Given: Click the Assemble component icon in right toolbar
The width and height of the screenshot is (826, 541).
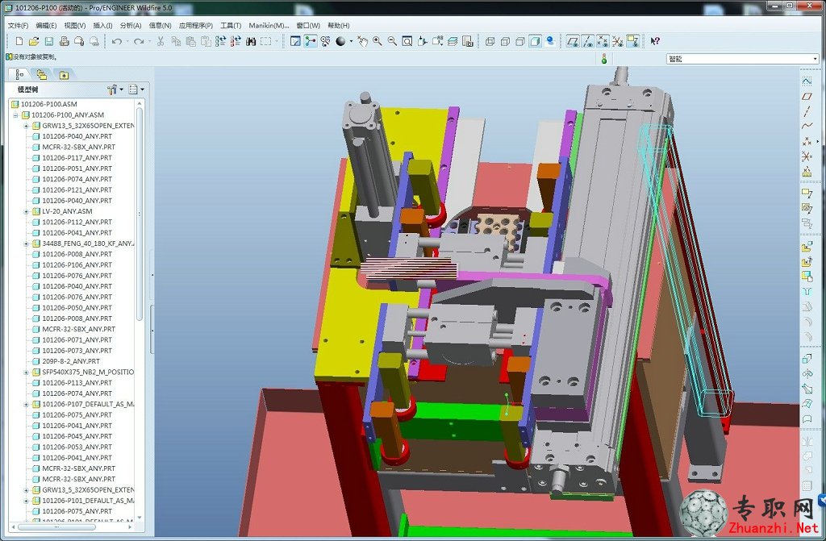Looking at the screenshot, I should pos(807,247).
